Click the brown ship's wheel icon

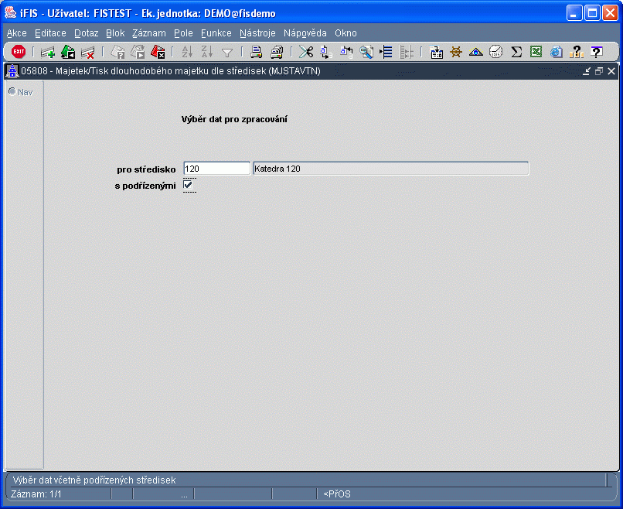coord(456,52)
